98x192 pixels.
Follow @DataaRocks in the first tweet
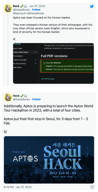[36, 10]
